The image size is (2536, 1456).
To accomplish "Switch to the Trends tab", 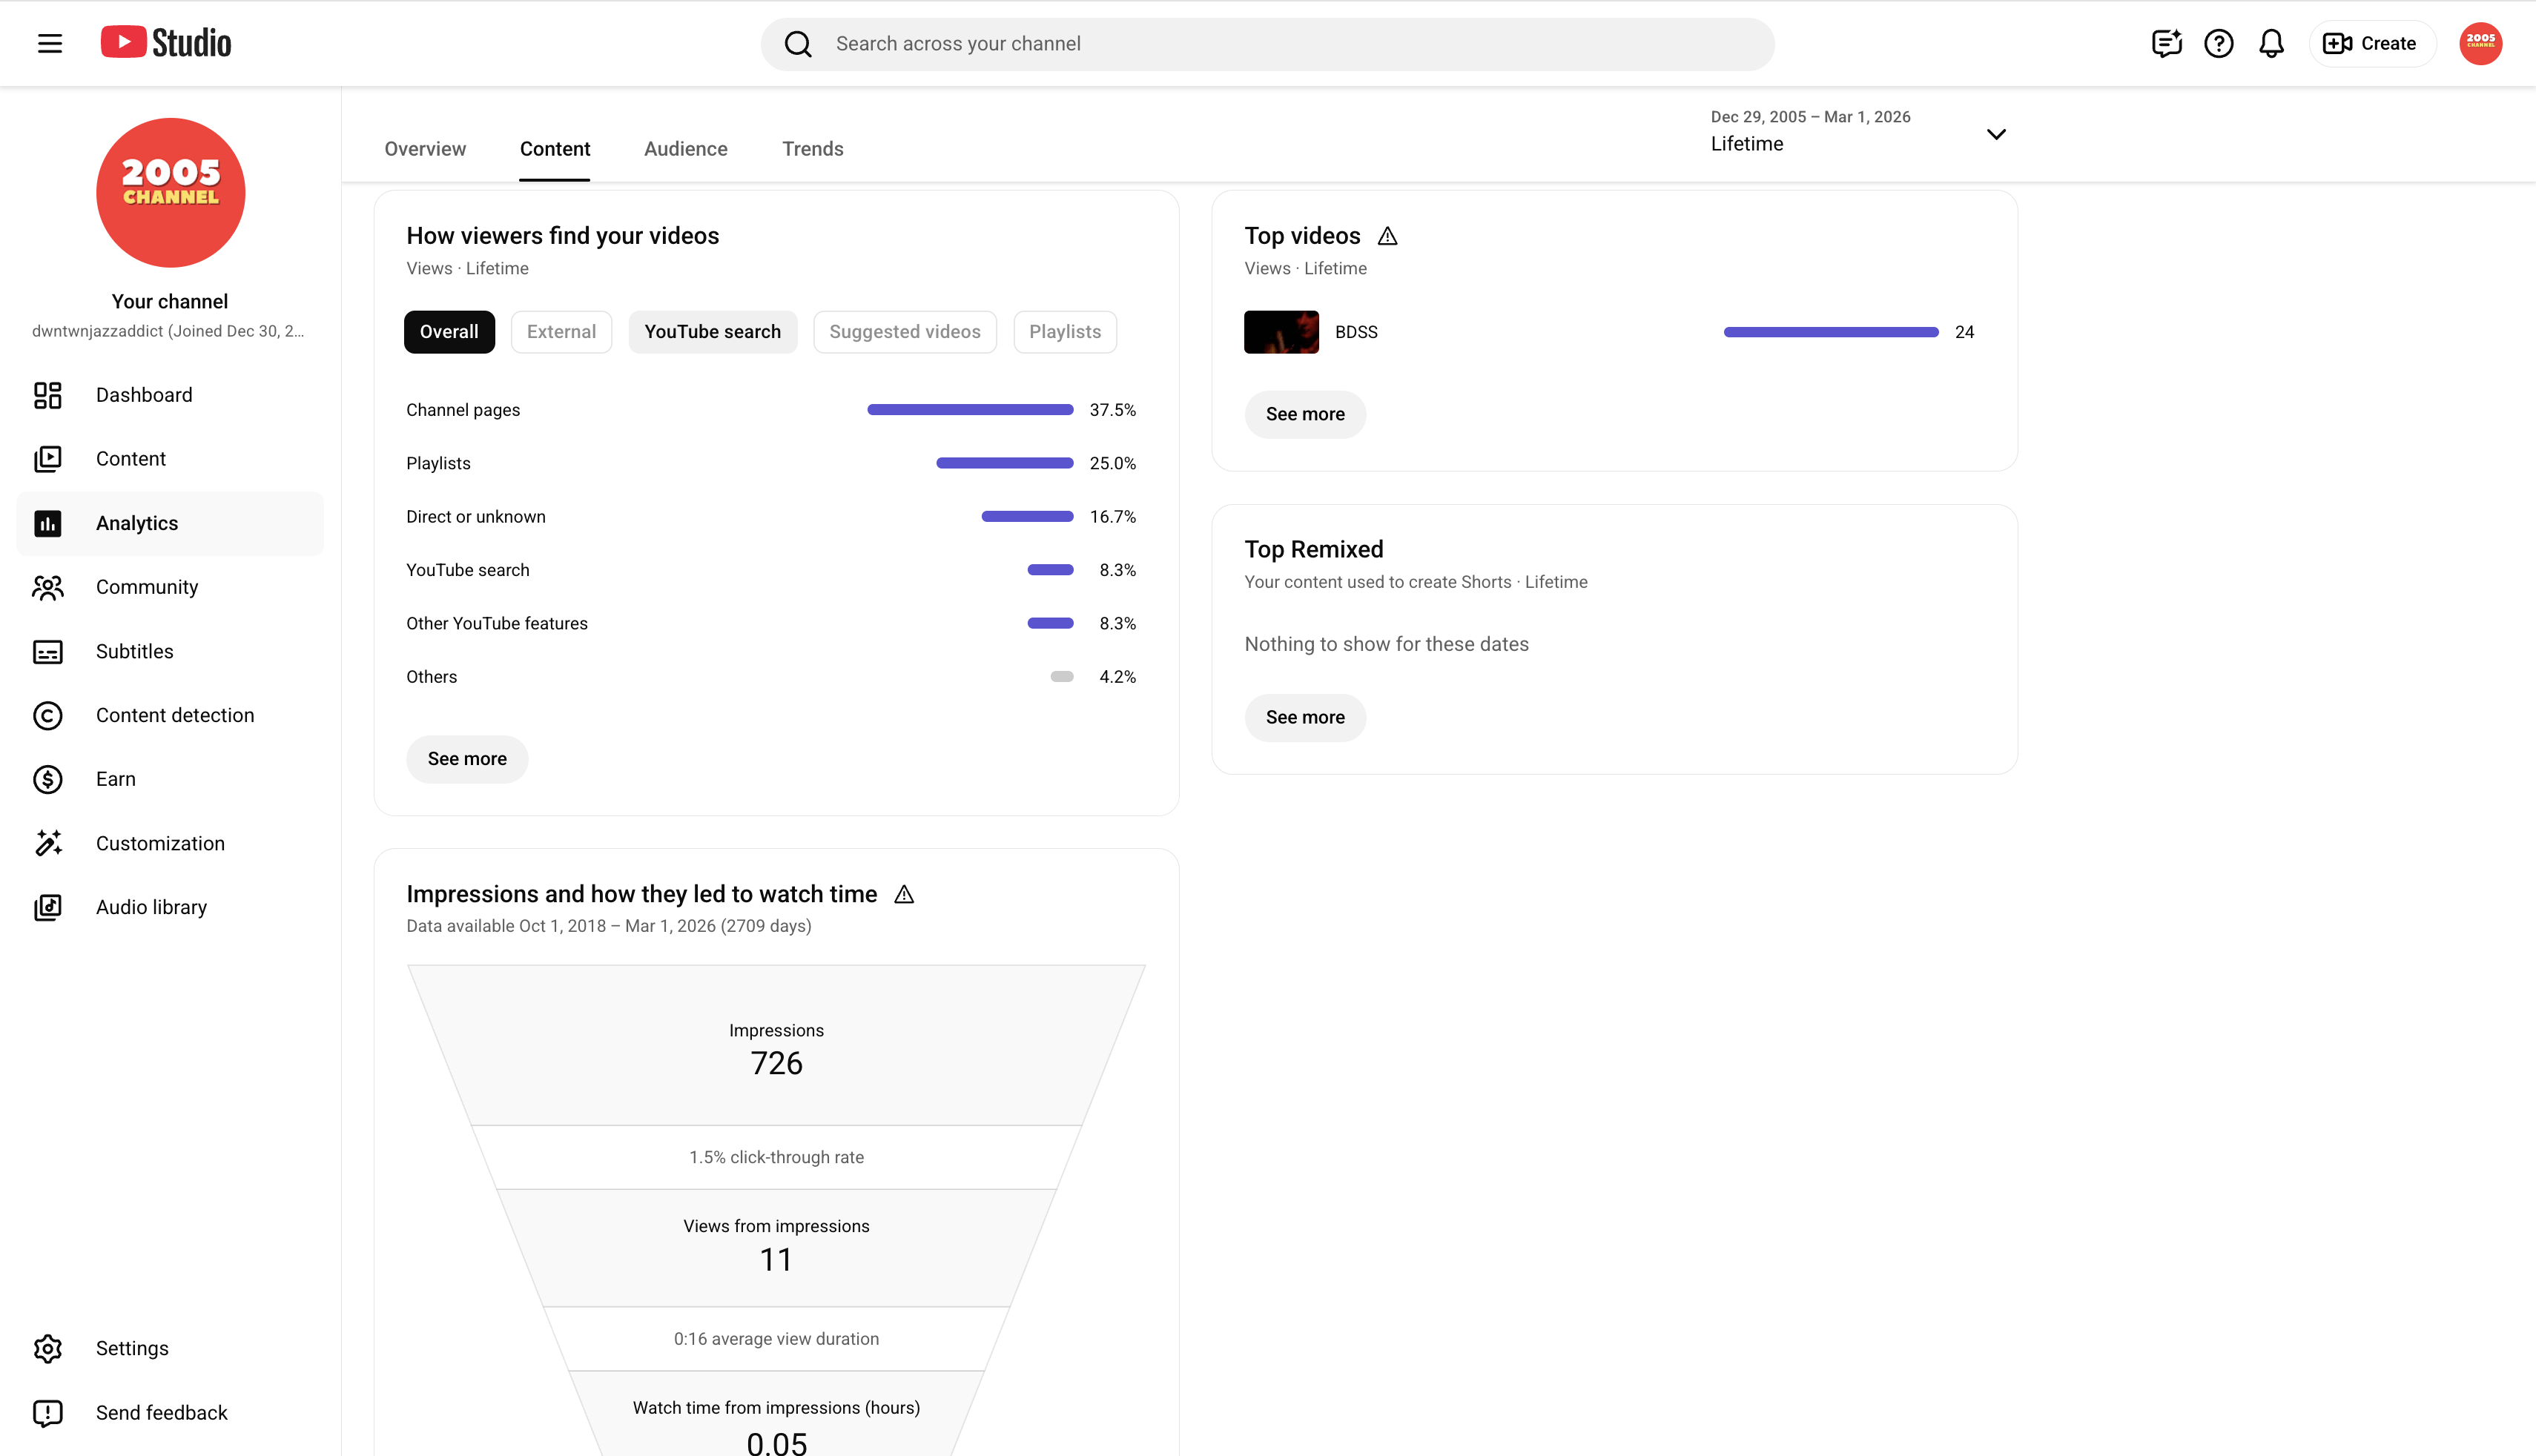I will pyautogui.click(x=812, y=149).
